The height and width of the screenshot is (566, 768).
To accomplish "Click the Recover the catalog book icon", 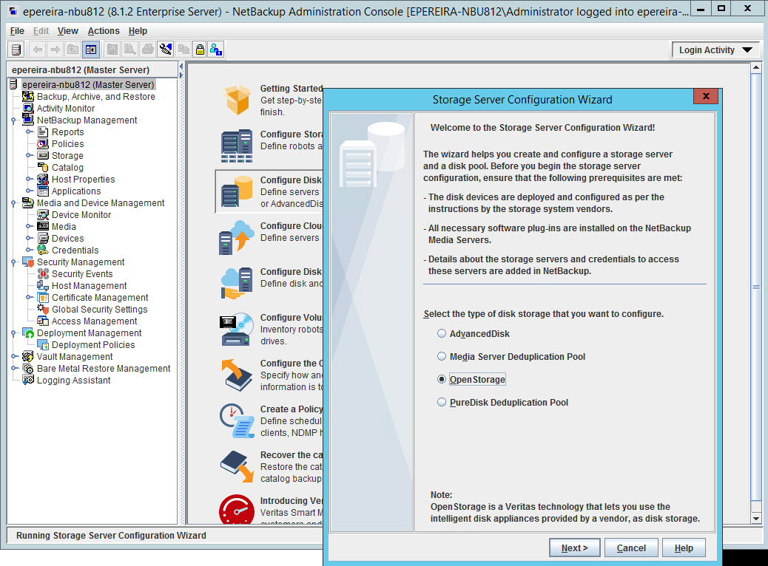I will 237,467.
